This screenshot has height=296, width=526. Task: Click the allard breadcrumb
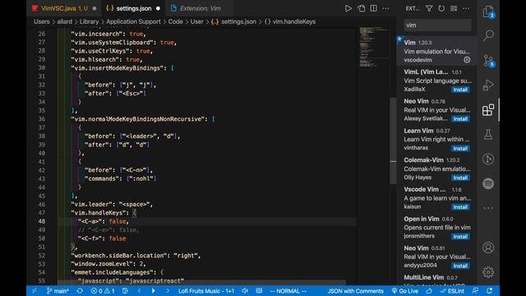pos(64,21)
